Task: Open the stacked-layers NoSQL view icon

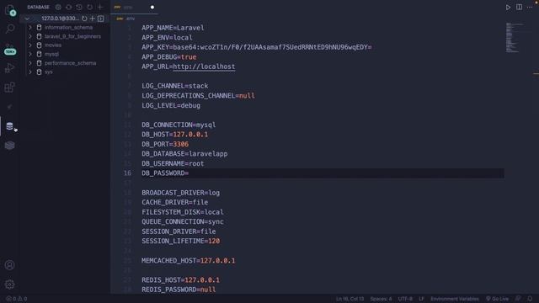Action: (9, 146)
